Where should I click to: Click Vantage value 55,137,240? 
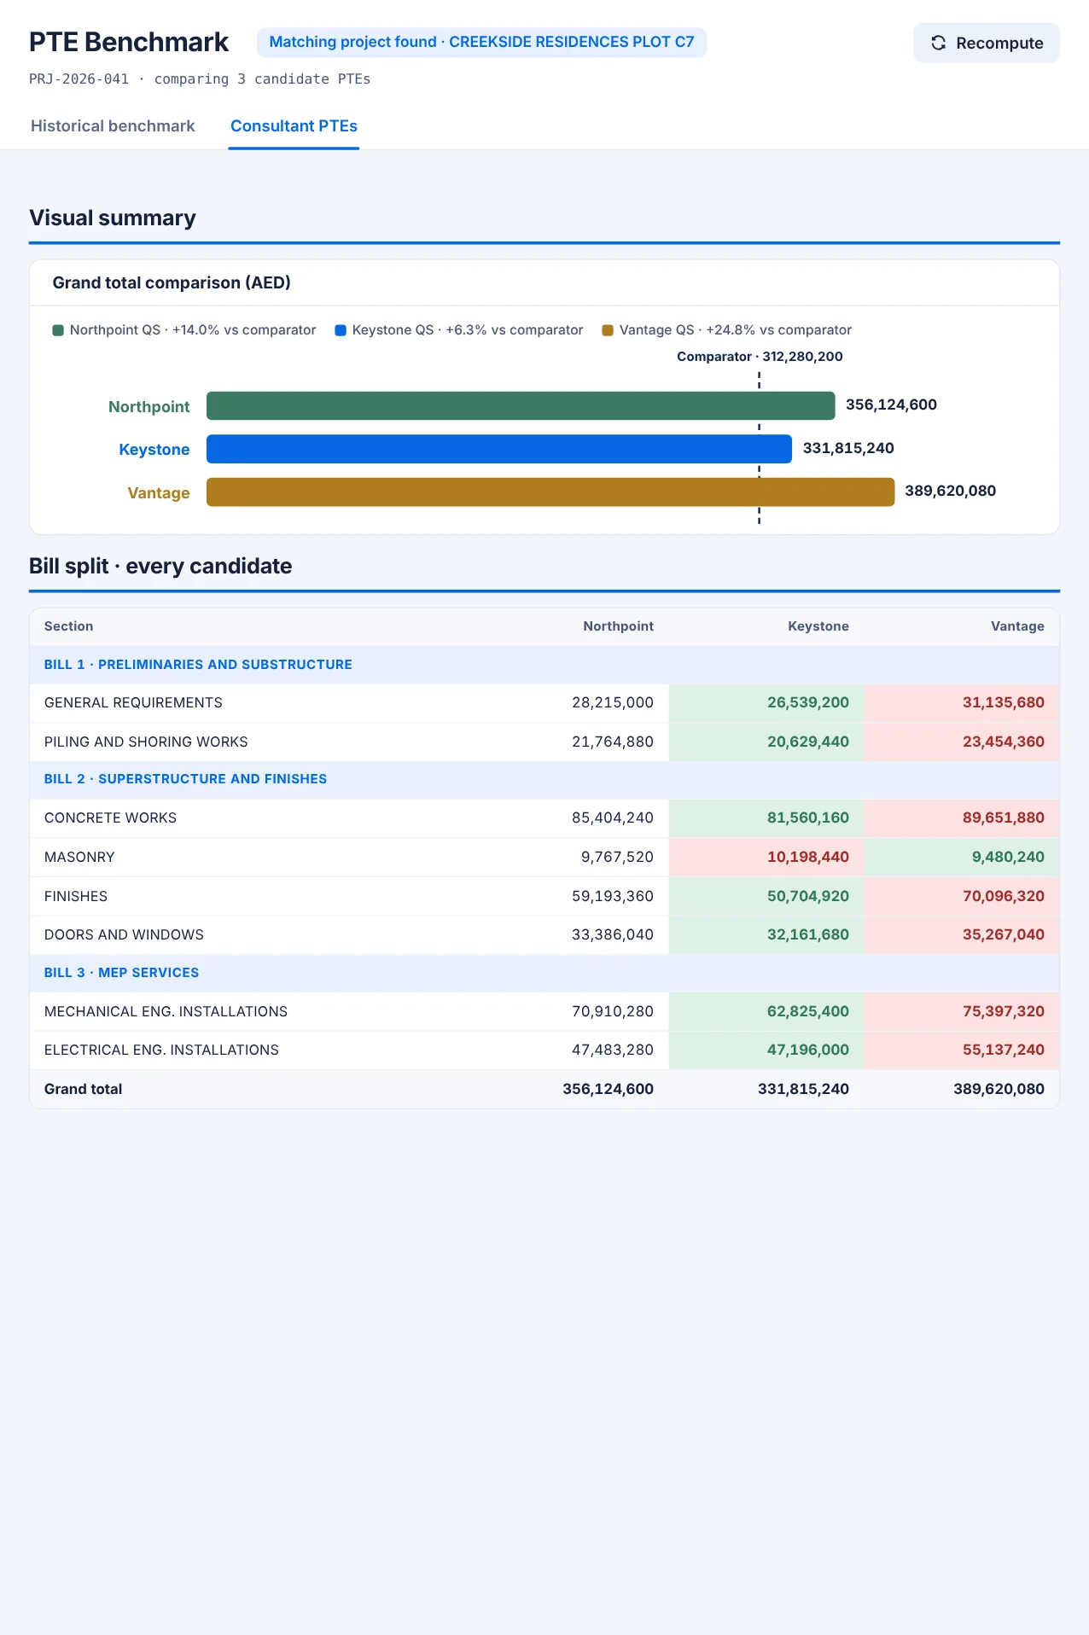(x=1004, y=1050)
